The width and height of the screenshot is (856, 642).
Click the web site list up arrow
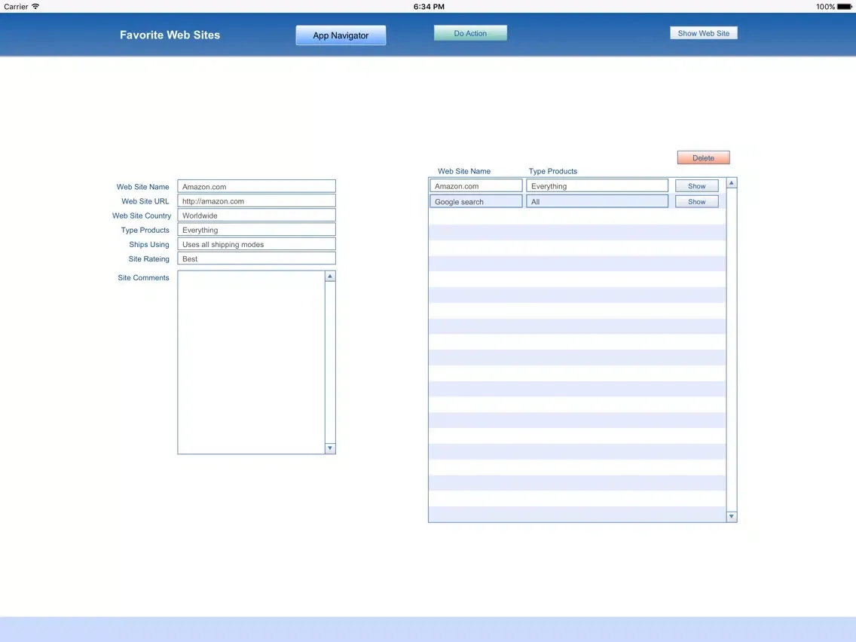tap(731, 183)
